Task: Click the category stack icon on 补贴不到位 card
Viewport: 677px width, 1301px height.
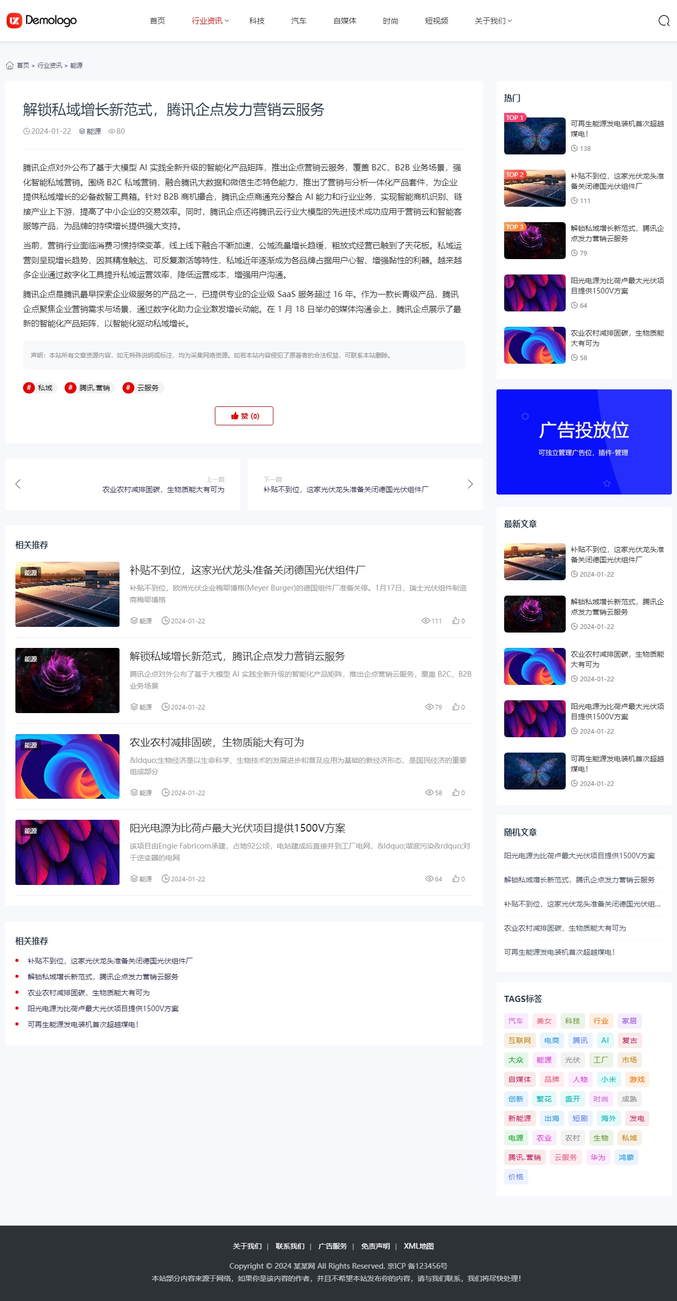Action: (134, 621)
